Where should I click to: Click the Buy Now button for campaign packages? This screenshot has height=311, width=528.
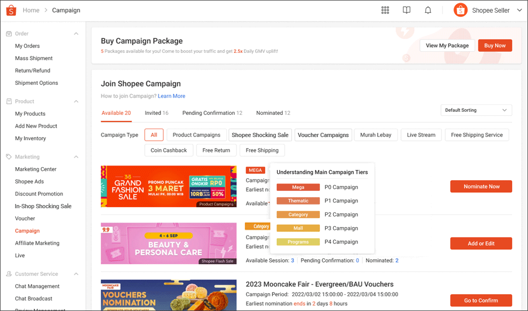[495, 45]
